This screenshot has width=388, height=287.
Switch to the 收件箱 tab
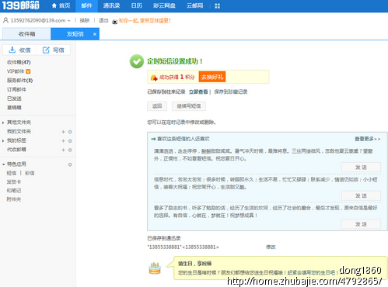[x=26, y=34]
